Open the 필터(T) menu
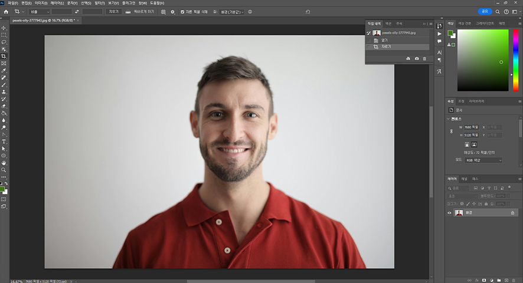 tap(99, 3)
